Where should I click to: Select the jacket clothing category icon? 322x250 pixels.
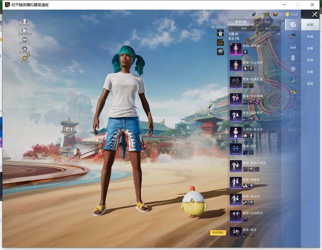coord(293,69)
